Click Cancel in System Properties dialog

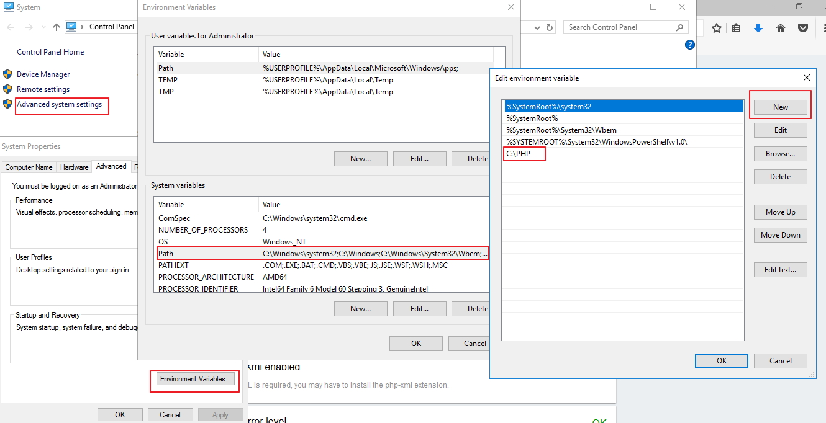[x=170, y=415]
